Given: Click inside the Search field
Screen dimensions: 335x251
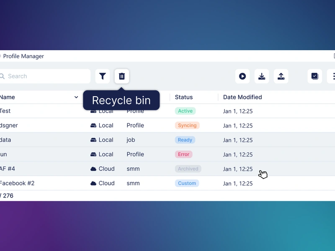Looking at the screenshot, I should coord(45,76).
